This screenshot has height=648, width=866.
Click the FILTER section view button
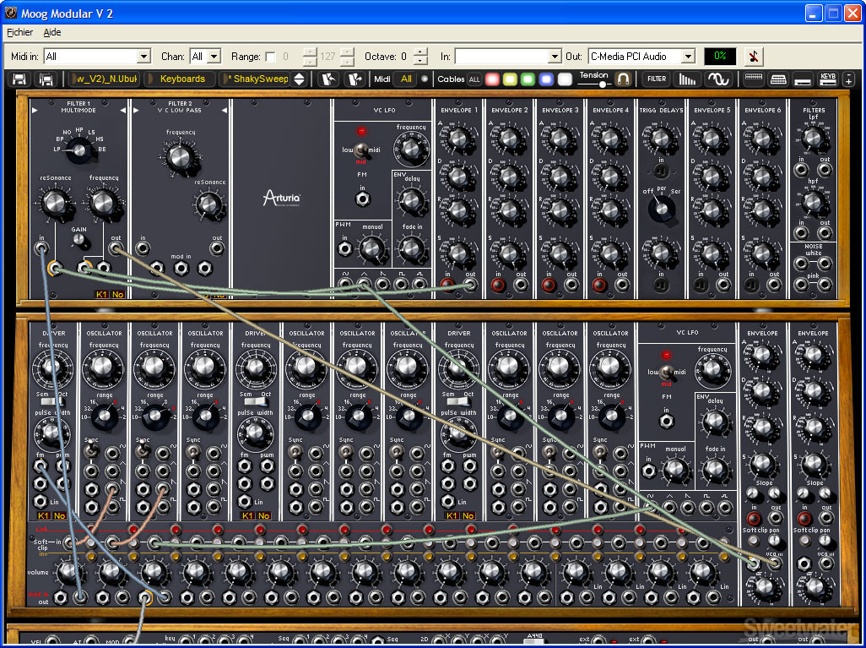657,79
